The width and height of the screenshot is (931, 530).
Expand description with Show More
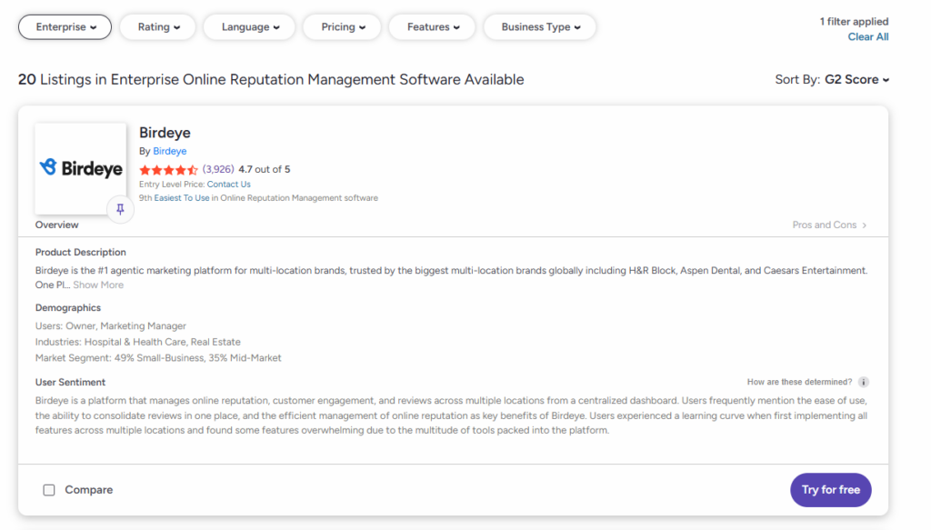[x=98, y=285]
